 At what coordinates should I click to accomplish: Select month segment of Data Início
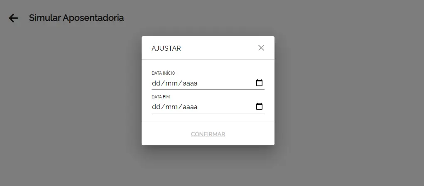pyautogui.click(x=172, y=83)
